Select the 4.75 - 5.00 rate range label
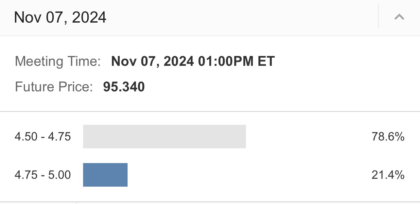Image resolution: width=420 pixels, height=204 pixels. pos(43,175)
